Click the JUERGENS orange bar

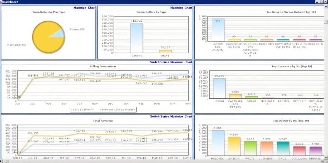267,149
